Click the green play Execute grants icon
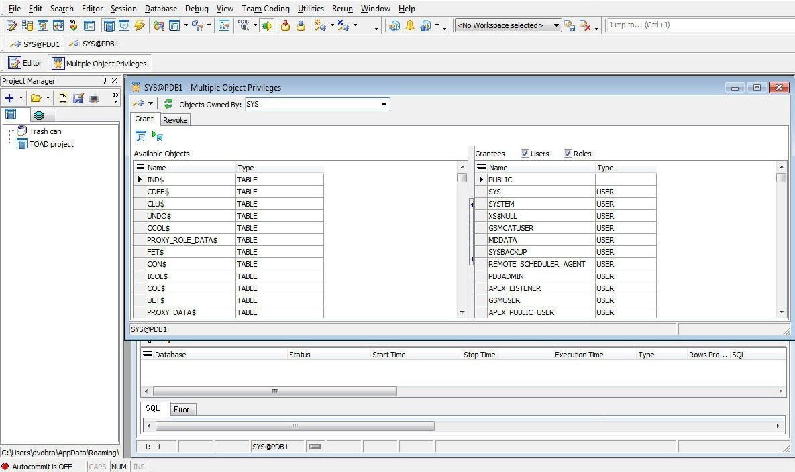The image size is (795, 472). coord(157,135)
